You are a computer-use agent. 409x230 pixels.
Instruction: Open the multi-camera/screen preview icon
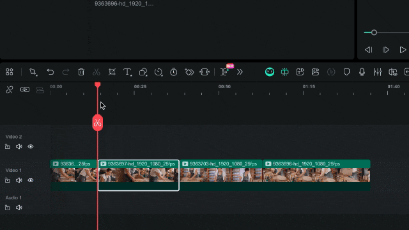pyautogui.click(x=393, y=72)
